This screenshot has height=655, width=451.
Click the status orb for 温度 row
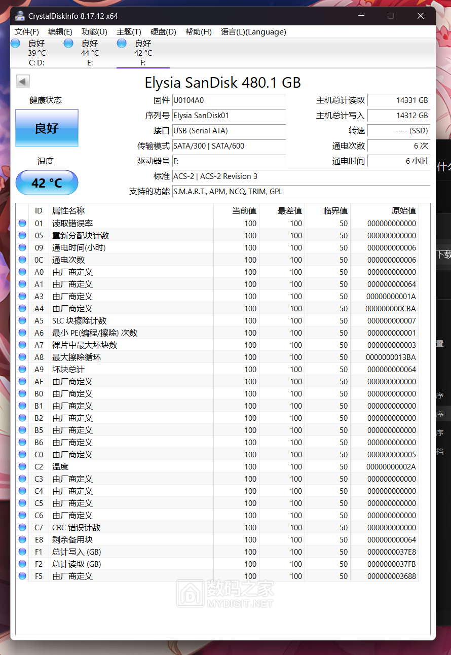click(22, 466)
